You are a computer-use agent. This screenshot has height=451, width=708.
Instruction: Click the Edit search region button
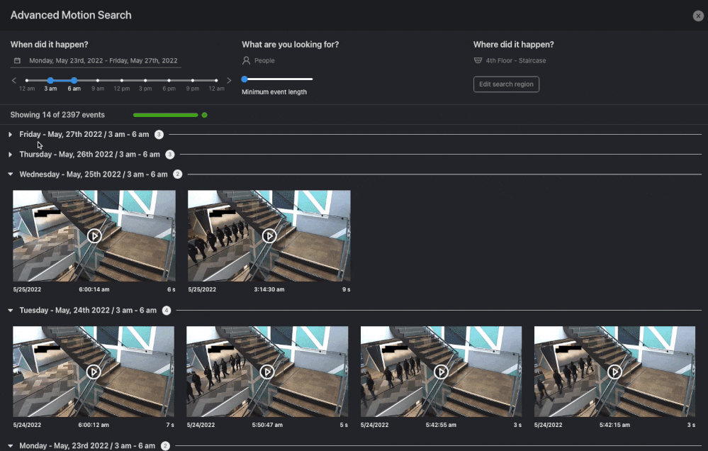pyautogui.click(x=506, y=84)
